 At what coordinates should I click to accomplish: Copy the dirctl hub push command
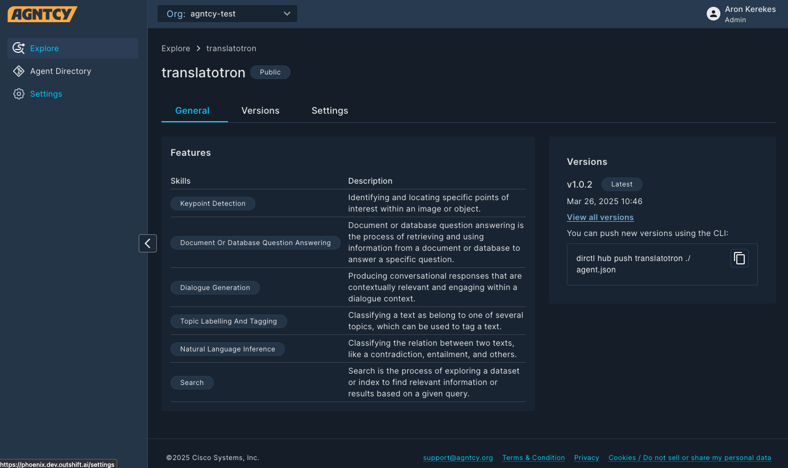pyautogui.click(x=739, y=258)
